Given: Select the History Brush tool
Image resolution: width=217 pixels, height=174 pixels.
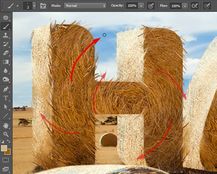Looking at the screenshot, I should tap(6, 44).
